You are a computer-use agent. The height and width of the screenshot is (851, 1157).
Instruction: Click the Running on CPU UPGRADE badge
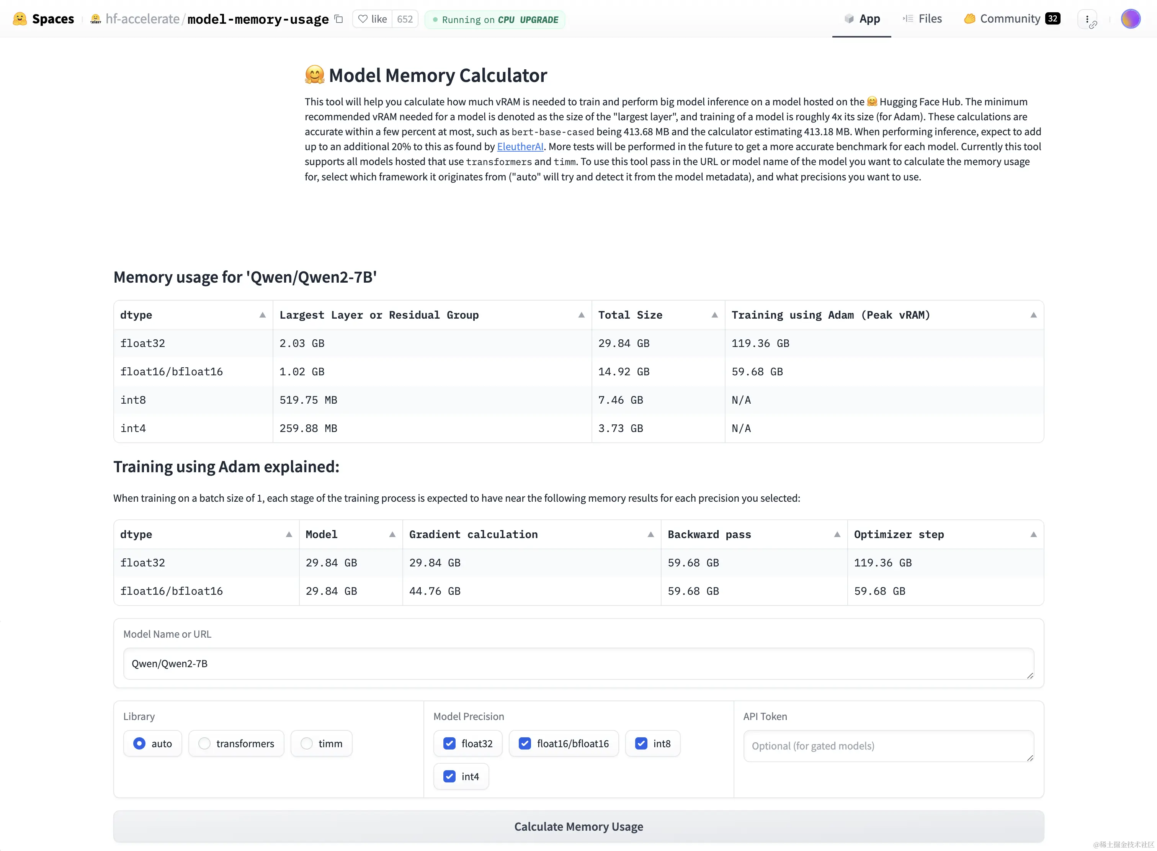(x=495, y=20)
